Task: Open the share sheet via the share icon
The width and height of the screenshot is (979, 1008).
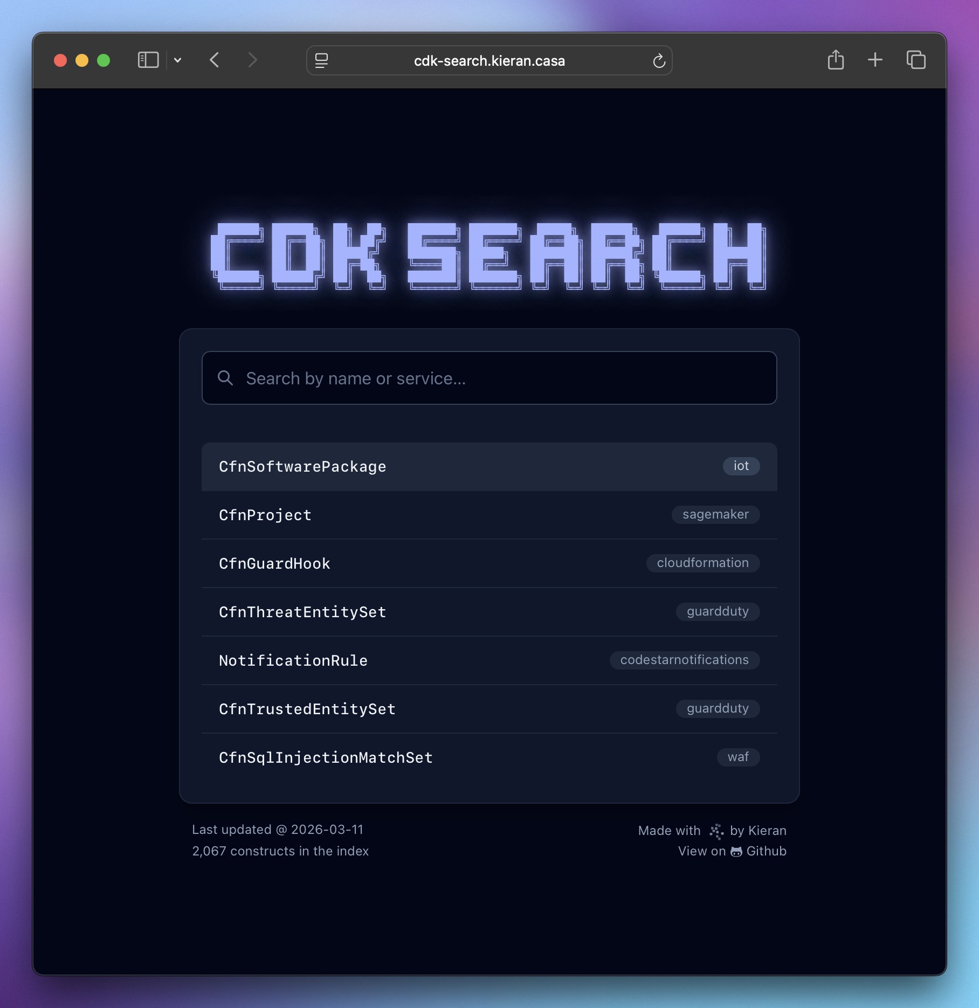Action: pos(836,60)
